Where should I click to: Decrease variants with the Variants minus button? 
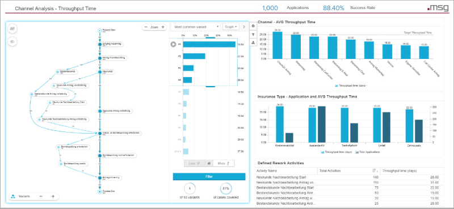(41, 197)
